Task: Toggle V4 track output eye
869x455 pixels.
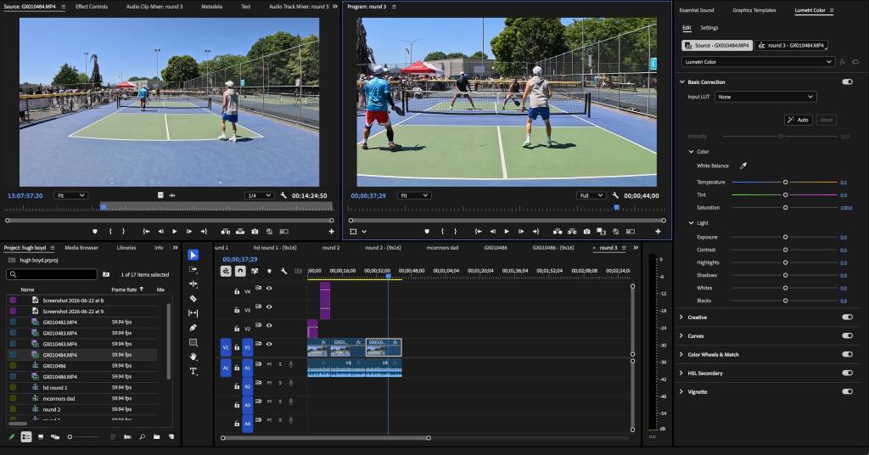Action: tap(269, 288)
